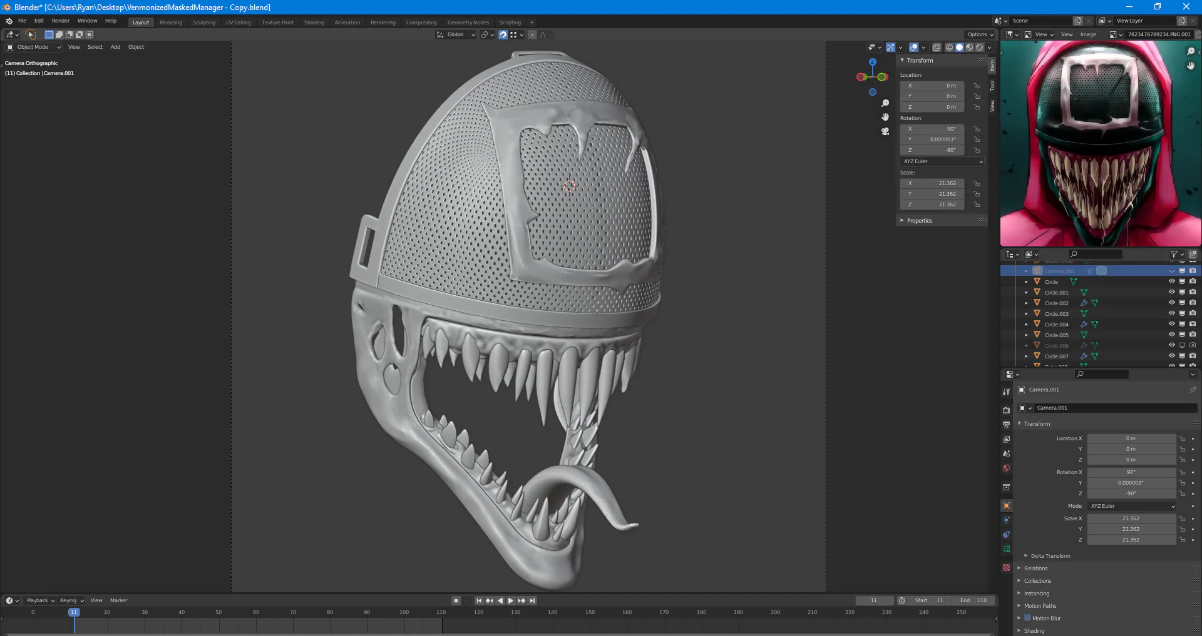Switch viewport to wireframe shading
The height and width of the screenshot is (636, 1202).
[949, 48]
